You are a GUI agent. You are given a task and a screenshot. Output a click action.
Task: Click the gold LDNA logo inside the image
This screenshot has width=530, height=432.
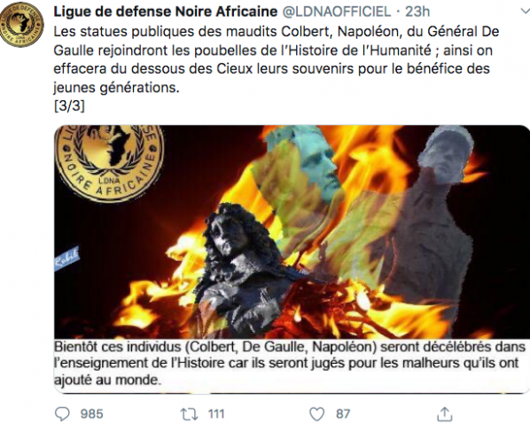click(110, 162)
